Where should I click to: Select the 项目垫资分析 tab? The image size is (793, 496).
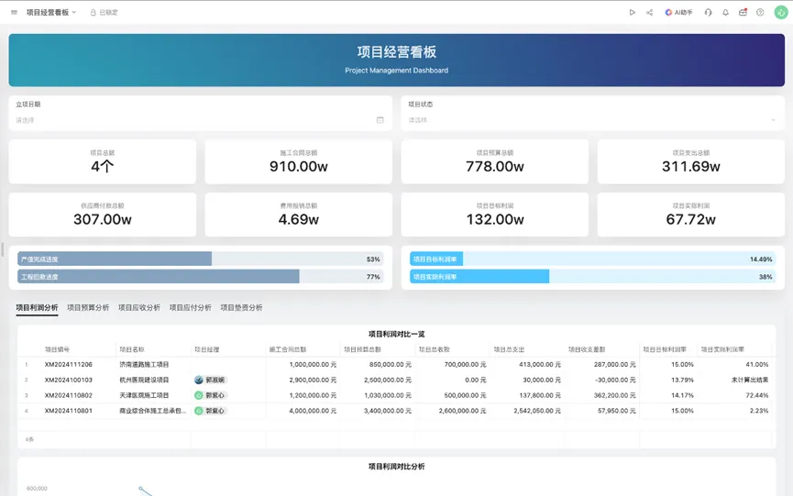pos(241,308)
